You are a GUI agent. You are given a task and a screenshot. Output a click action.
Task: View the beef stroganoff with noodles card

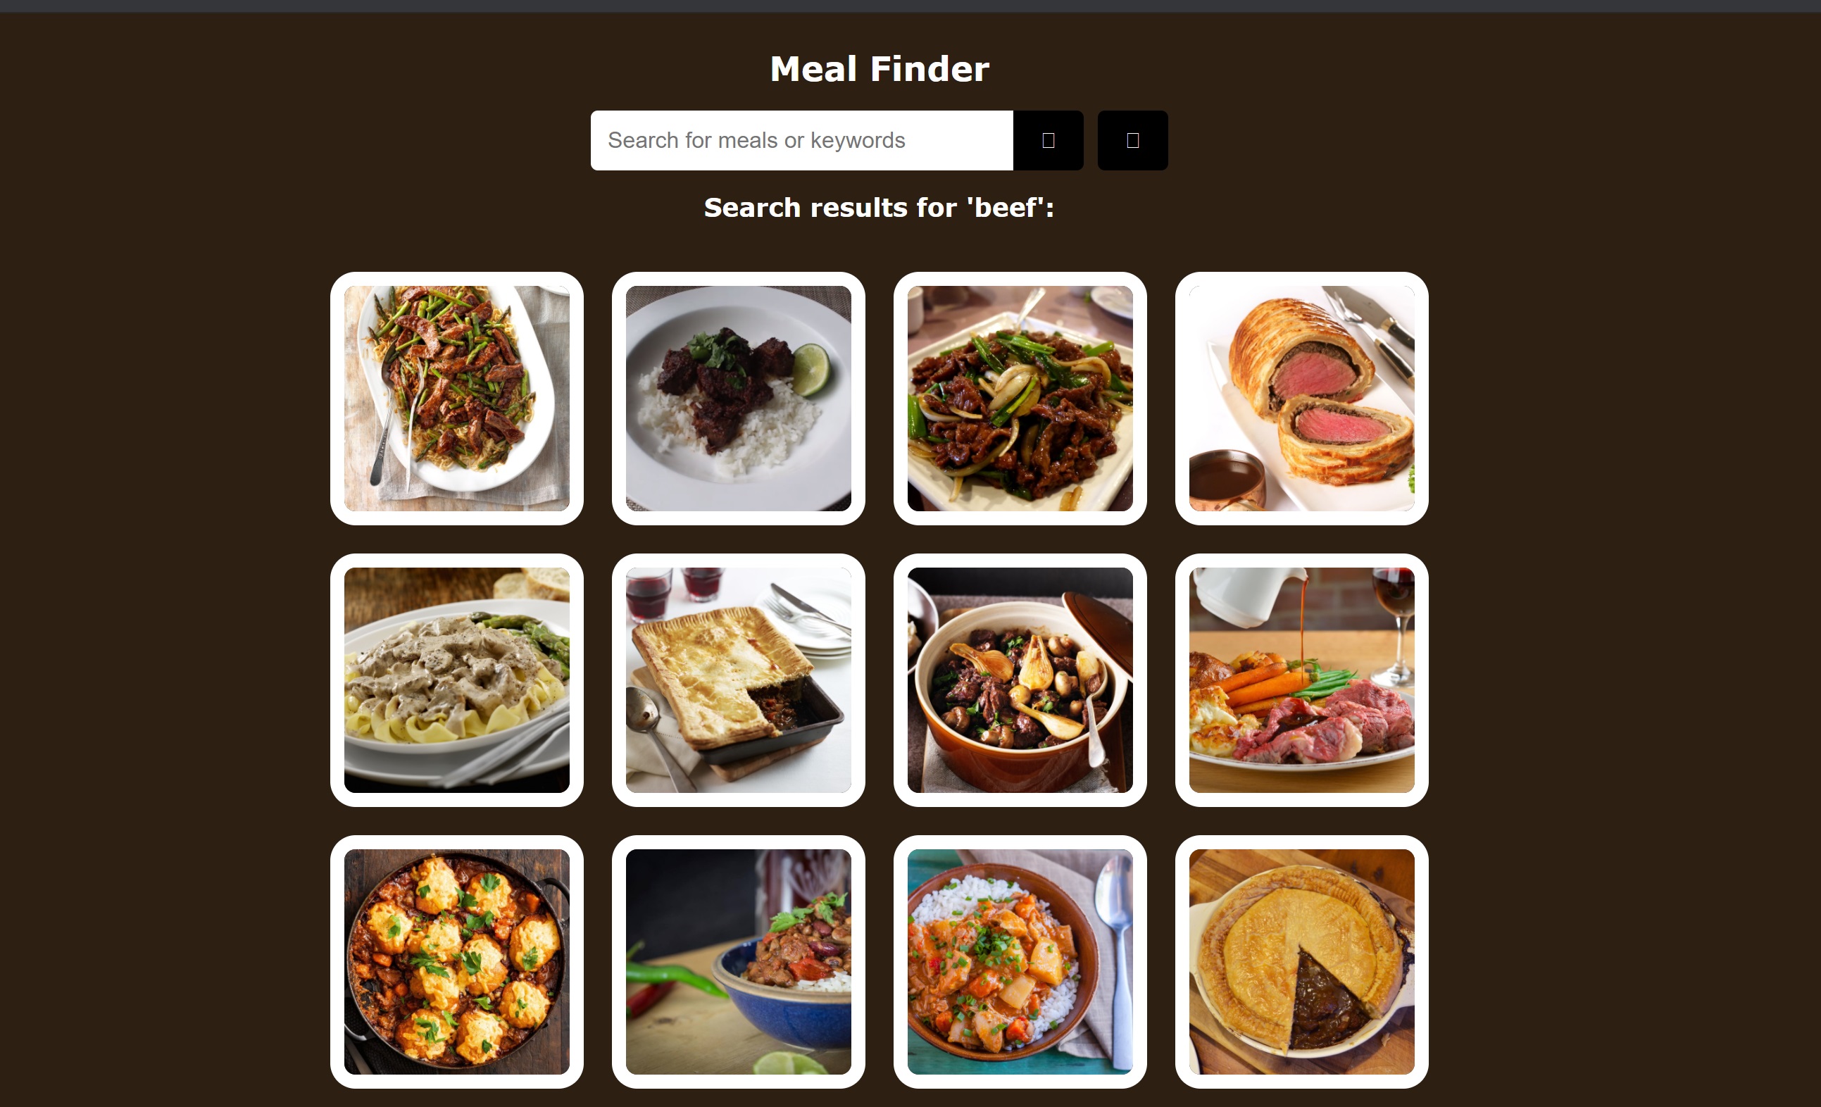pos(457,680)
